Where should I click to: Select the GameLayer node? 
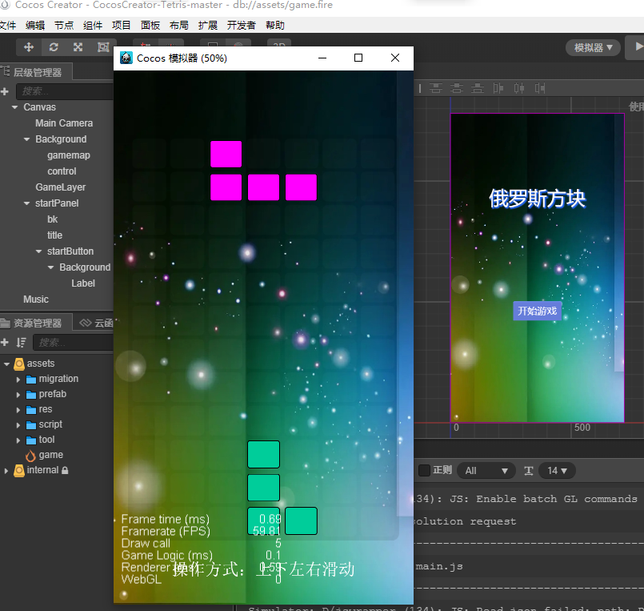(60, 187)
